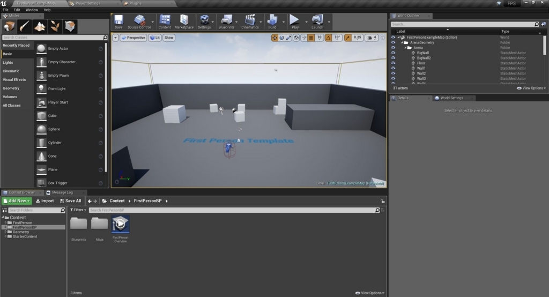Open the FirstPersonOverview asset thumbnail
The image size is (549, 297).
click(x=120, y=224)
